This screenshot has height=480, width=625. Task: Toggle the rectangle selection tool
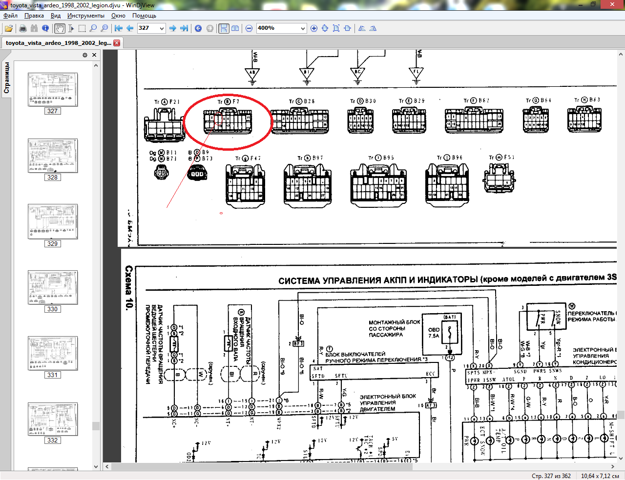82,28
